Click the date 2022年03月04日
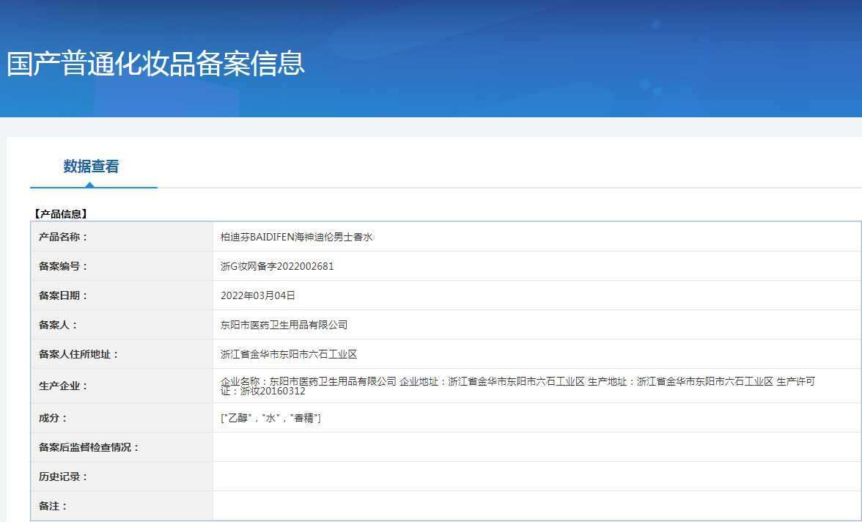 click(x=258, y=295)
